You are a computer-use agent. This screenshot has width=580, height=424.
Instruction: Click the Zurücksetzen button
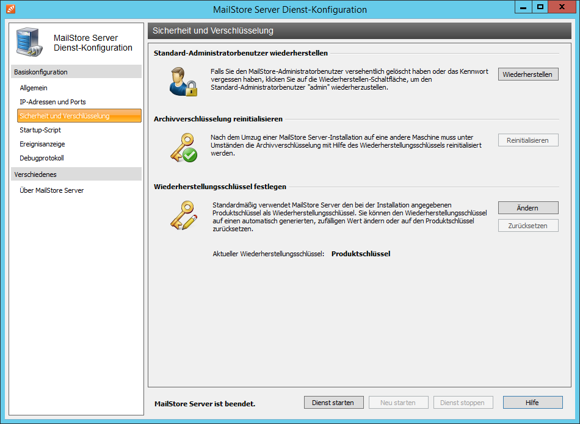[x=528, y=226]
